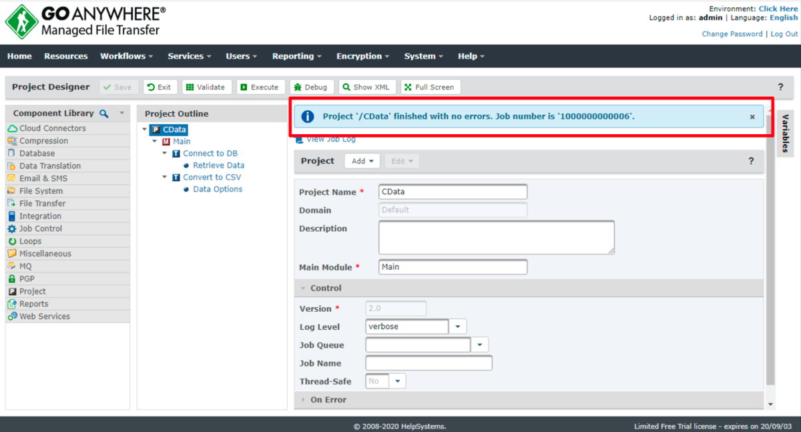Click the MQ category icon
This screenshot has width=801, height=432.
point(12,266)
